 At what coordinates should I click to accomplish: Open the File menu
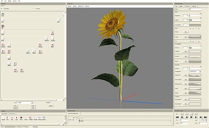point(2,1)
